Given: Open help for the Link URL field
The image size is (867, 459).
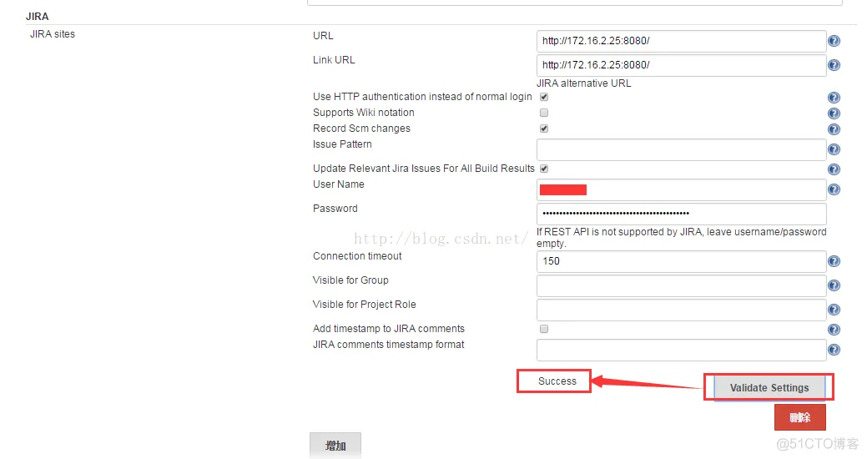Looking at the screenshot, I should click(x=834, y=65).
